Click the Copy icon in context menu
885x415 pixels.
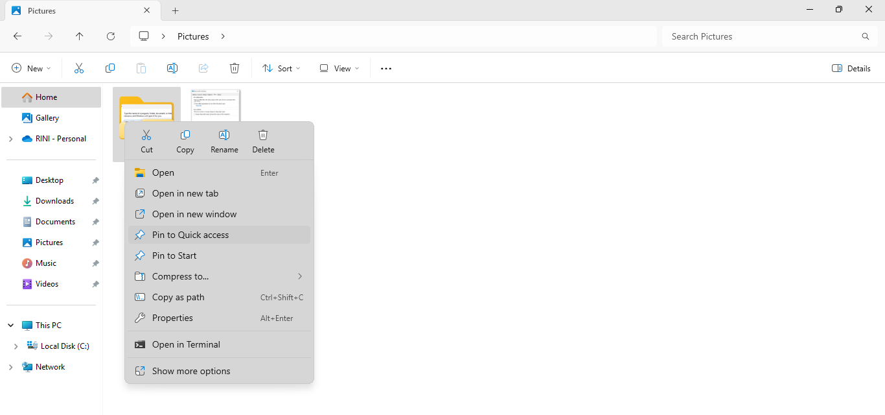click(185, 141)
